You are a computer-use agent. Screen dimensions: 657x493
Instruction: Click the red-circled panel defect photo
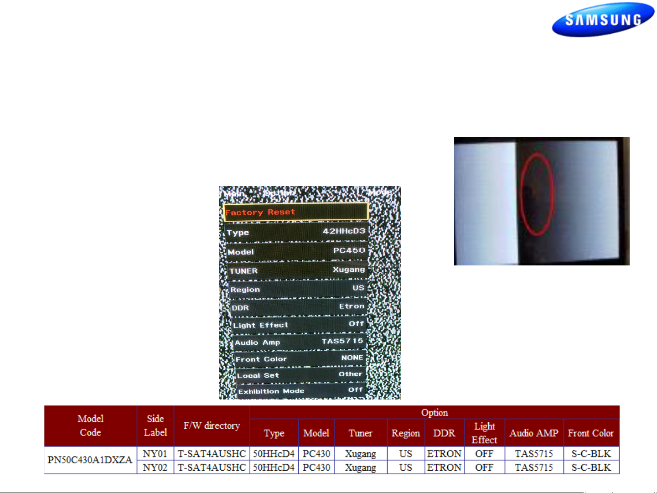[542, 201]
